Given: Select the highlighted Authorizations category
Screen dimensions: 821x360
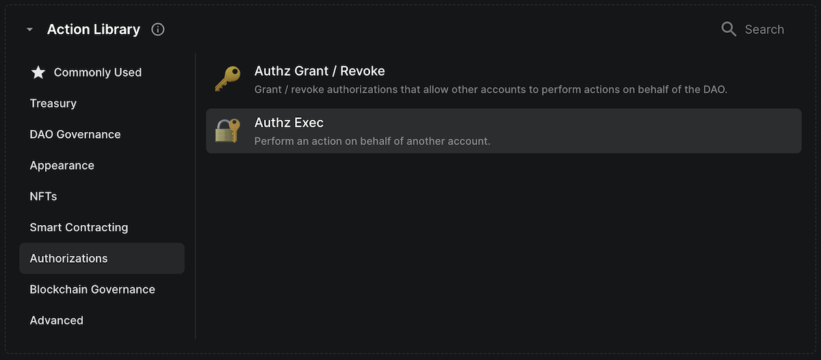Looking at the screenshot, I should (x=68, y=259).
